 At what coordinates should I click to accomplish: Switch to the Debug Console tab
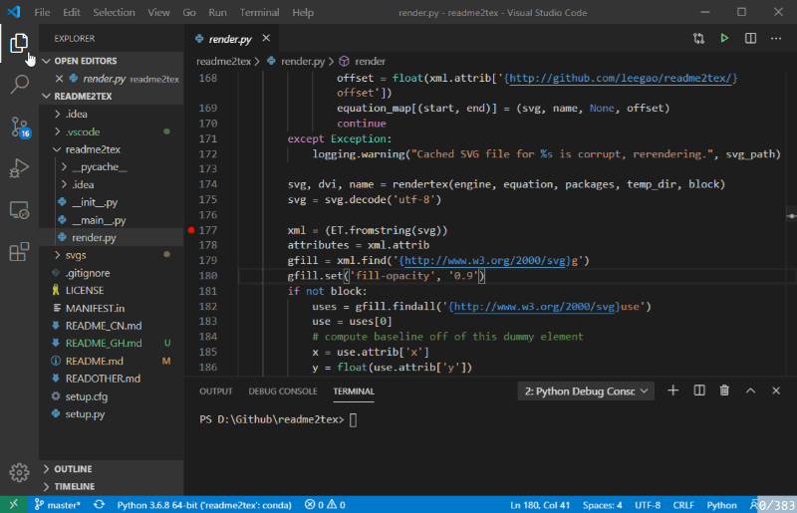click(x=283, y=391)
